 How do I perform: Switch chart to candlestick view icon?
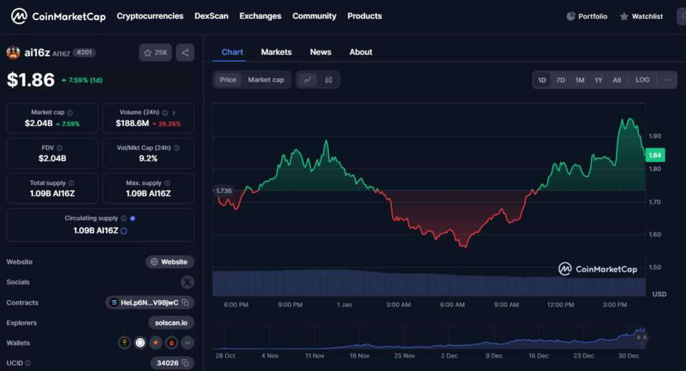tap(328, 80)
